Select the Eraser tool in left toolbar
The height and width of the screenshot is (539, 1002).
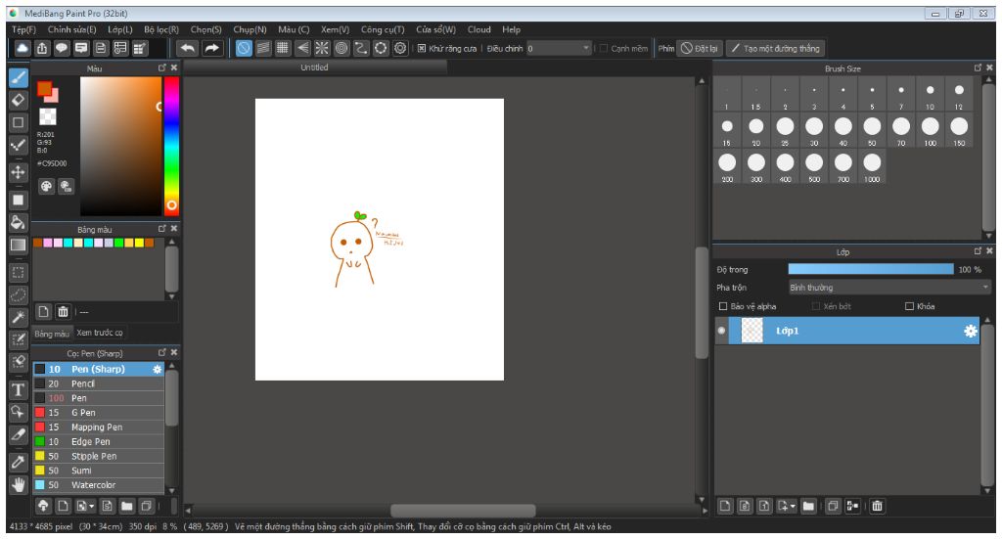coord(18,100)
